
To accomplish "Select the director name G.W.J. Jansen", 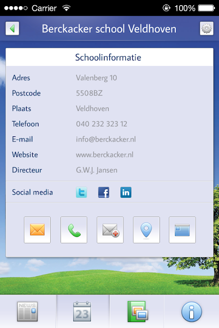I will tap(96, 170).
